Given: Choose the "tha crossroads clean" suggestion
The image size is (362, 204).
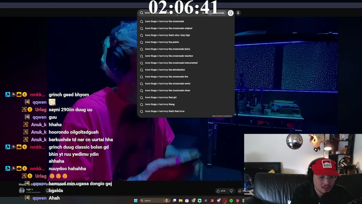Looking at the screenshot, I should pos(186,90).
